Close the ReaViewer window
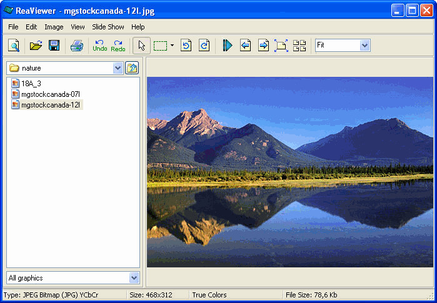Screen dimensions: 437x303 pyautogui.click(x=426, y=11)
